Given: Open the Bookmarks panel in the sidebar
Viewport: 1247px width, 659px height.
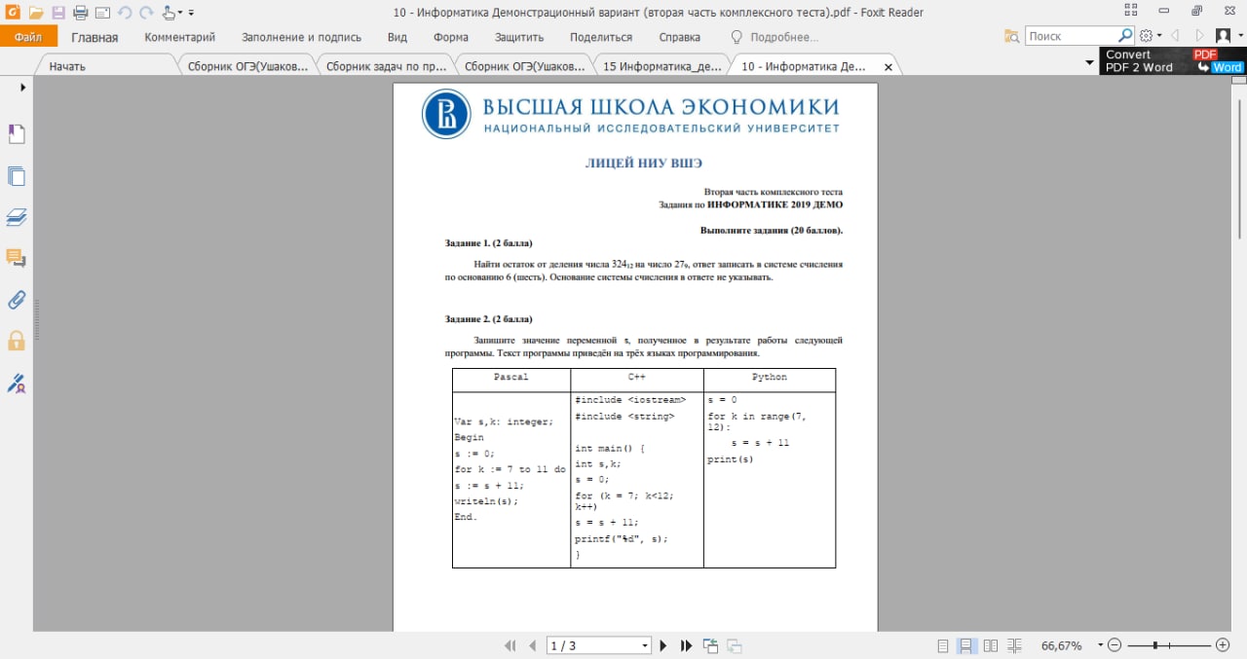Looking at the screenshot, I should click(x=17, y=134).
